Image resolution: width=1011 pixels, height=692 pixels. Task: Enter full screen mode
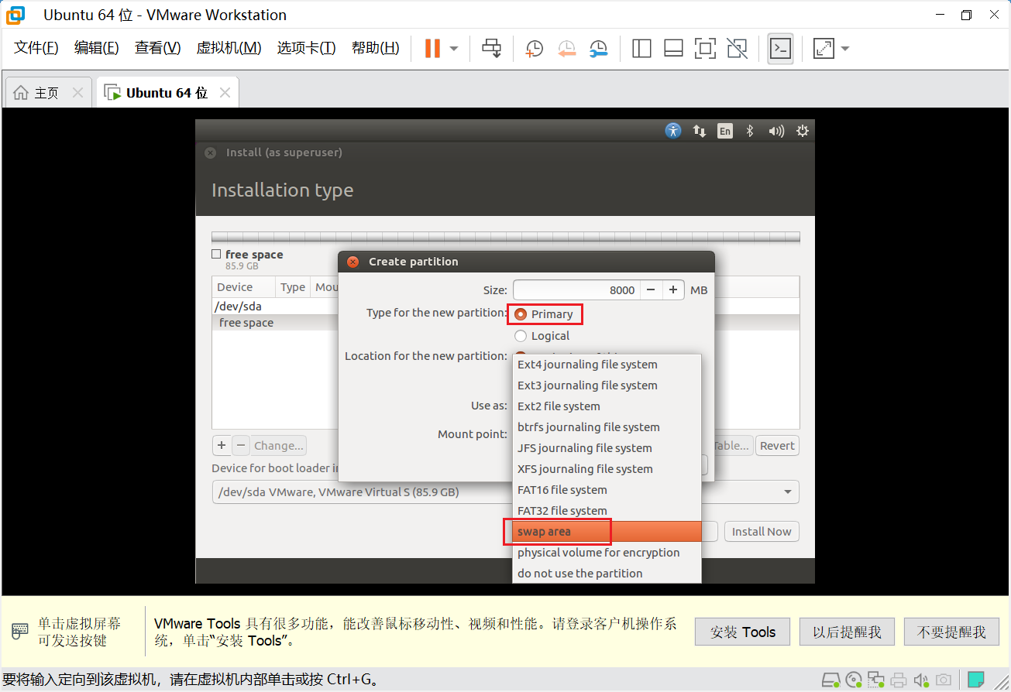[705, 49]
